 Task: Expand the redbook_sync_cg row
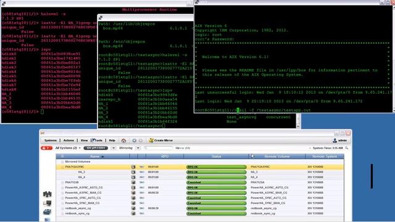(x=62, y=213)
